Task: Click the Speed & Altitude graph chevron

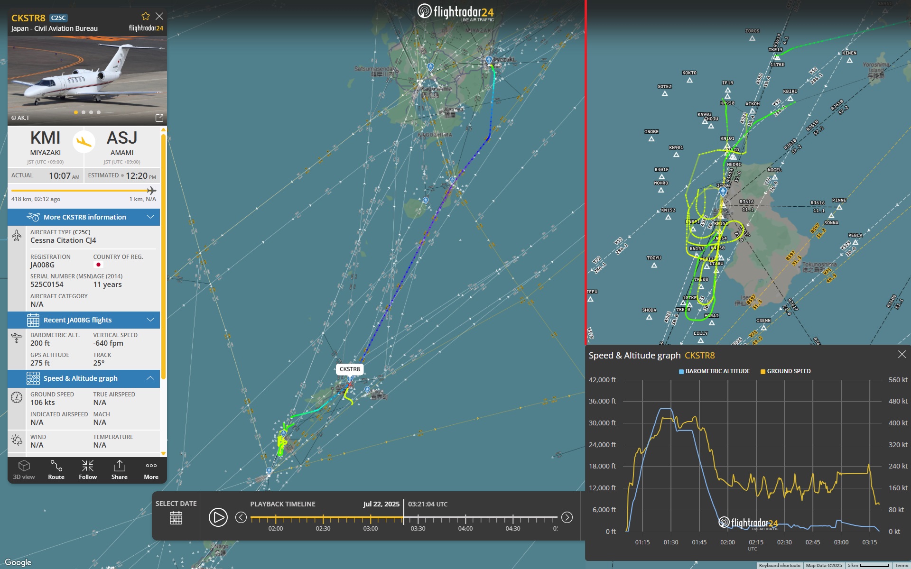Action: [150, 378]
